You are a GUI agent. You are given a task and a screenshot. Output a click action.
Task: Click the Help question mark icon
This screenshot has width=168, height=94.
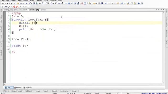pyautogui.click(x=139, y=3)
